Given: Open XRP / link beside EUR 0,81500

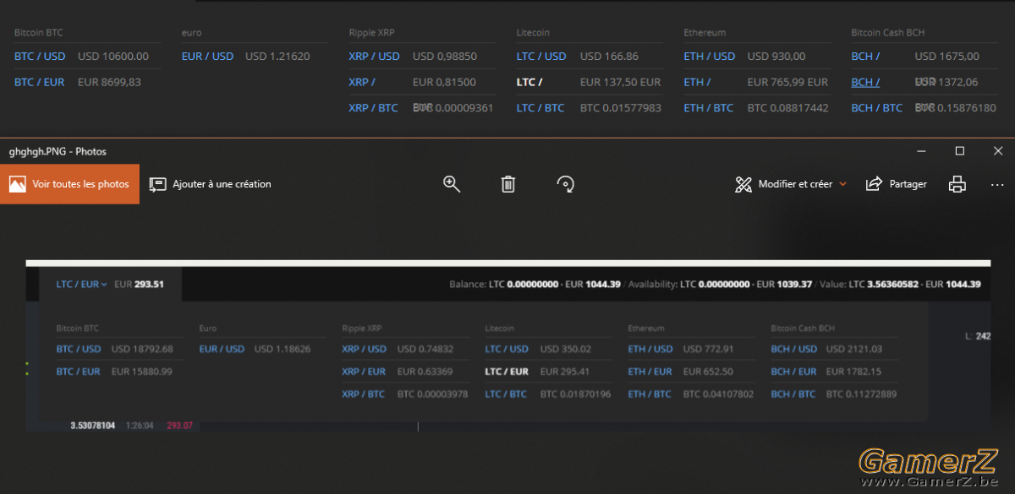Looking at the screenshot, I should pyautogui.click(x=362, y=82).
